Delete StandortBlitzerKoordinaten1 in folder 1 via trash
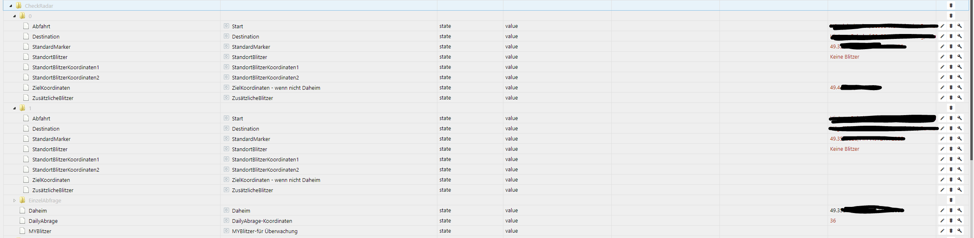The width and height of the screenshot is (974, 238). [951, 159]
